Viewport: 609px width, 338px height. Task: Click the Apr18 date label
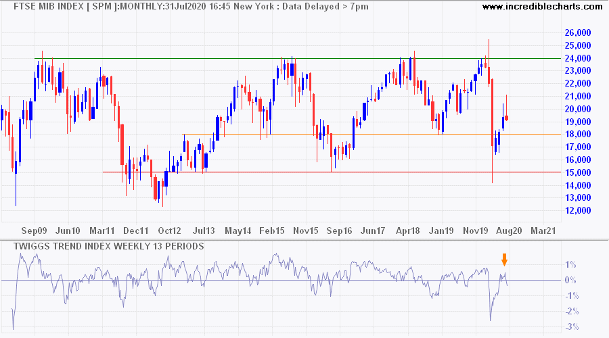click(408, 231)
